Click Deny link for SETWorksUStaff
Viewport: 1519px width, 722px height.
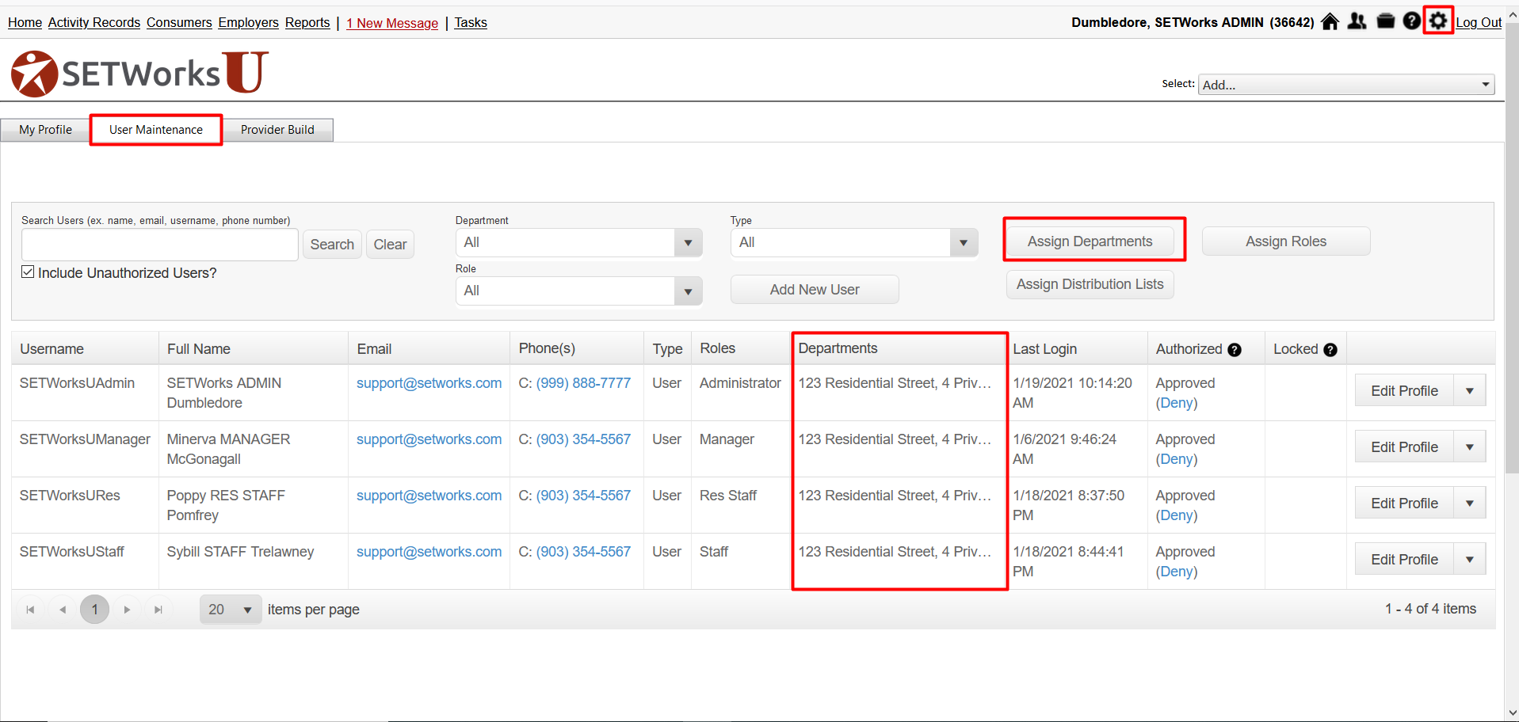(1177, 572)
